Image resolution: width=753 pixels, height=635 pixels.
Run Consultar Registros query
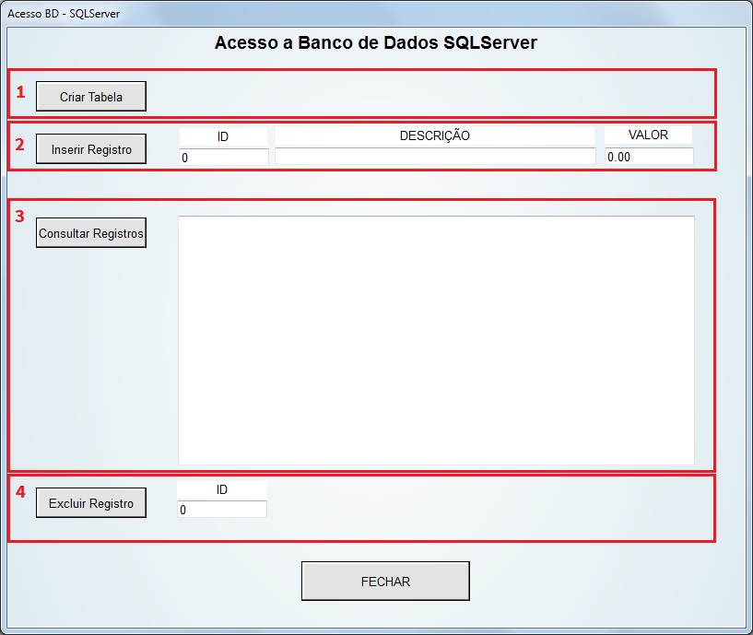[x=90, y=233]
